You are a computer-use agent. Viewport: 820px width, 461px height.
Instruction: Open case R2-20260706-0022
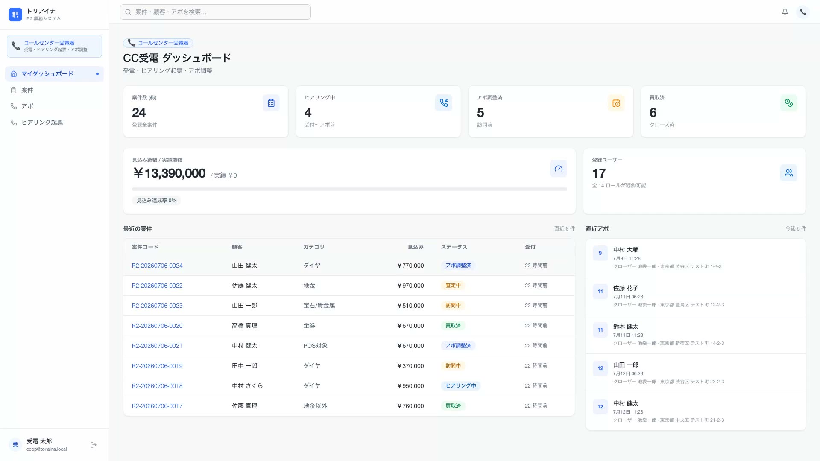157,286
